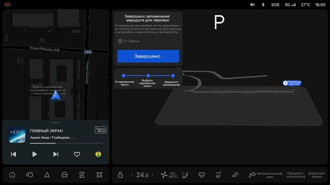Tap the charging plug icon
This screenshot has height=185, width=330.
(252, 175)
